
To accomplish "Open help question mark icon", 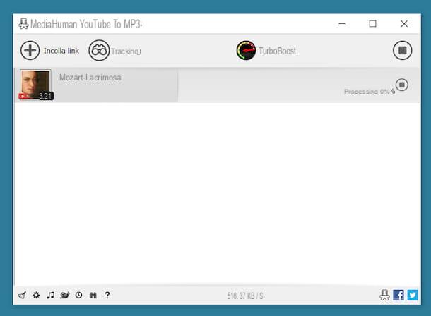I will 107,295.
